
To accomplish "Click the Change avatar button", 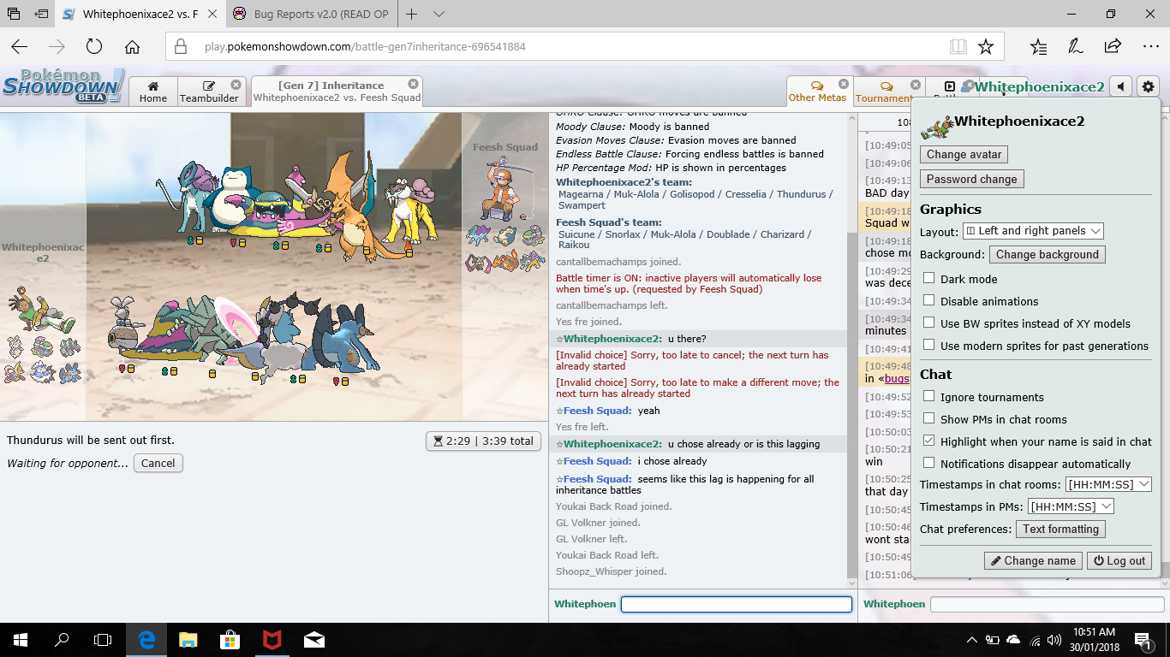I will (x=964, y=154).
